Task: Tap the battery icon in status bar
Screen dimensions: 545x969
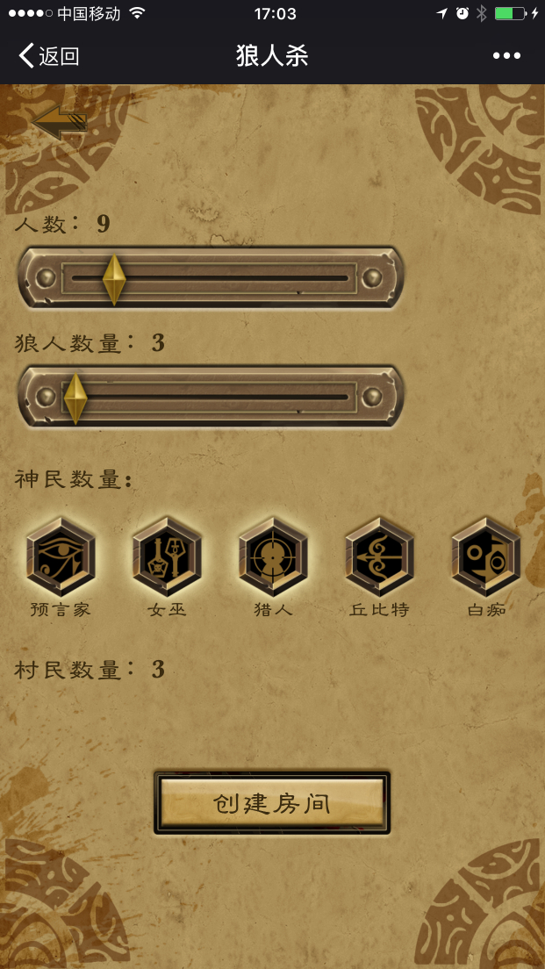Action: pos(510,13)
